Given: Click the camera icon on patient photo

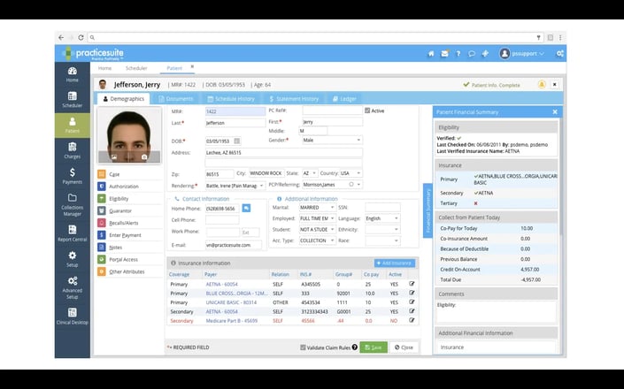Looking at the screenshot, I should (x=144, y=157).
